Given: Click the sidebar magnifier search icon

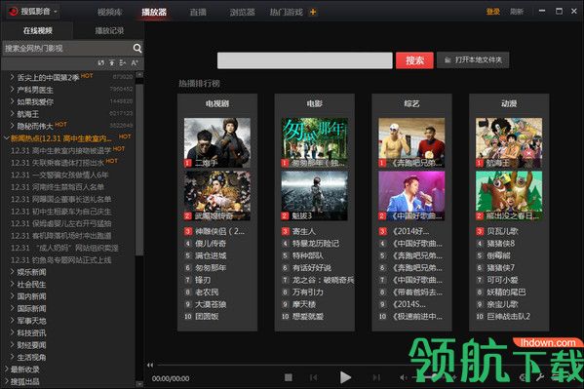Looking at the screenshot, I should click(x=137, y=48).
